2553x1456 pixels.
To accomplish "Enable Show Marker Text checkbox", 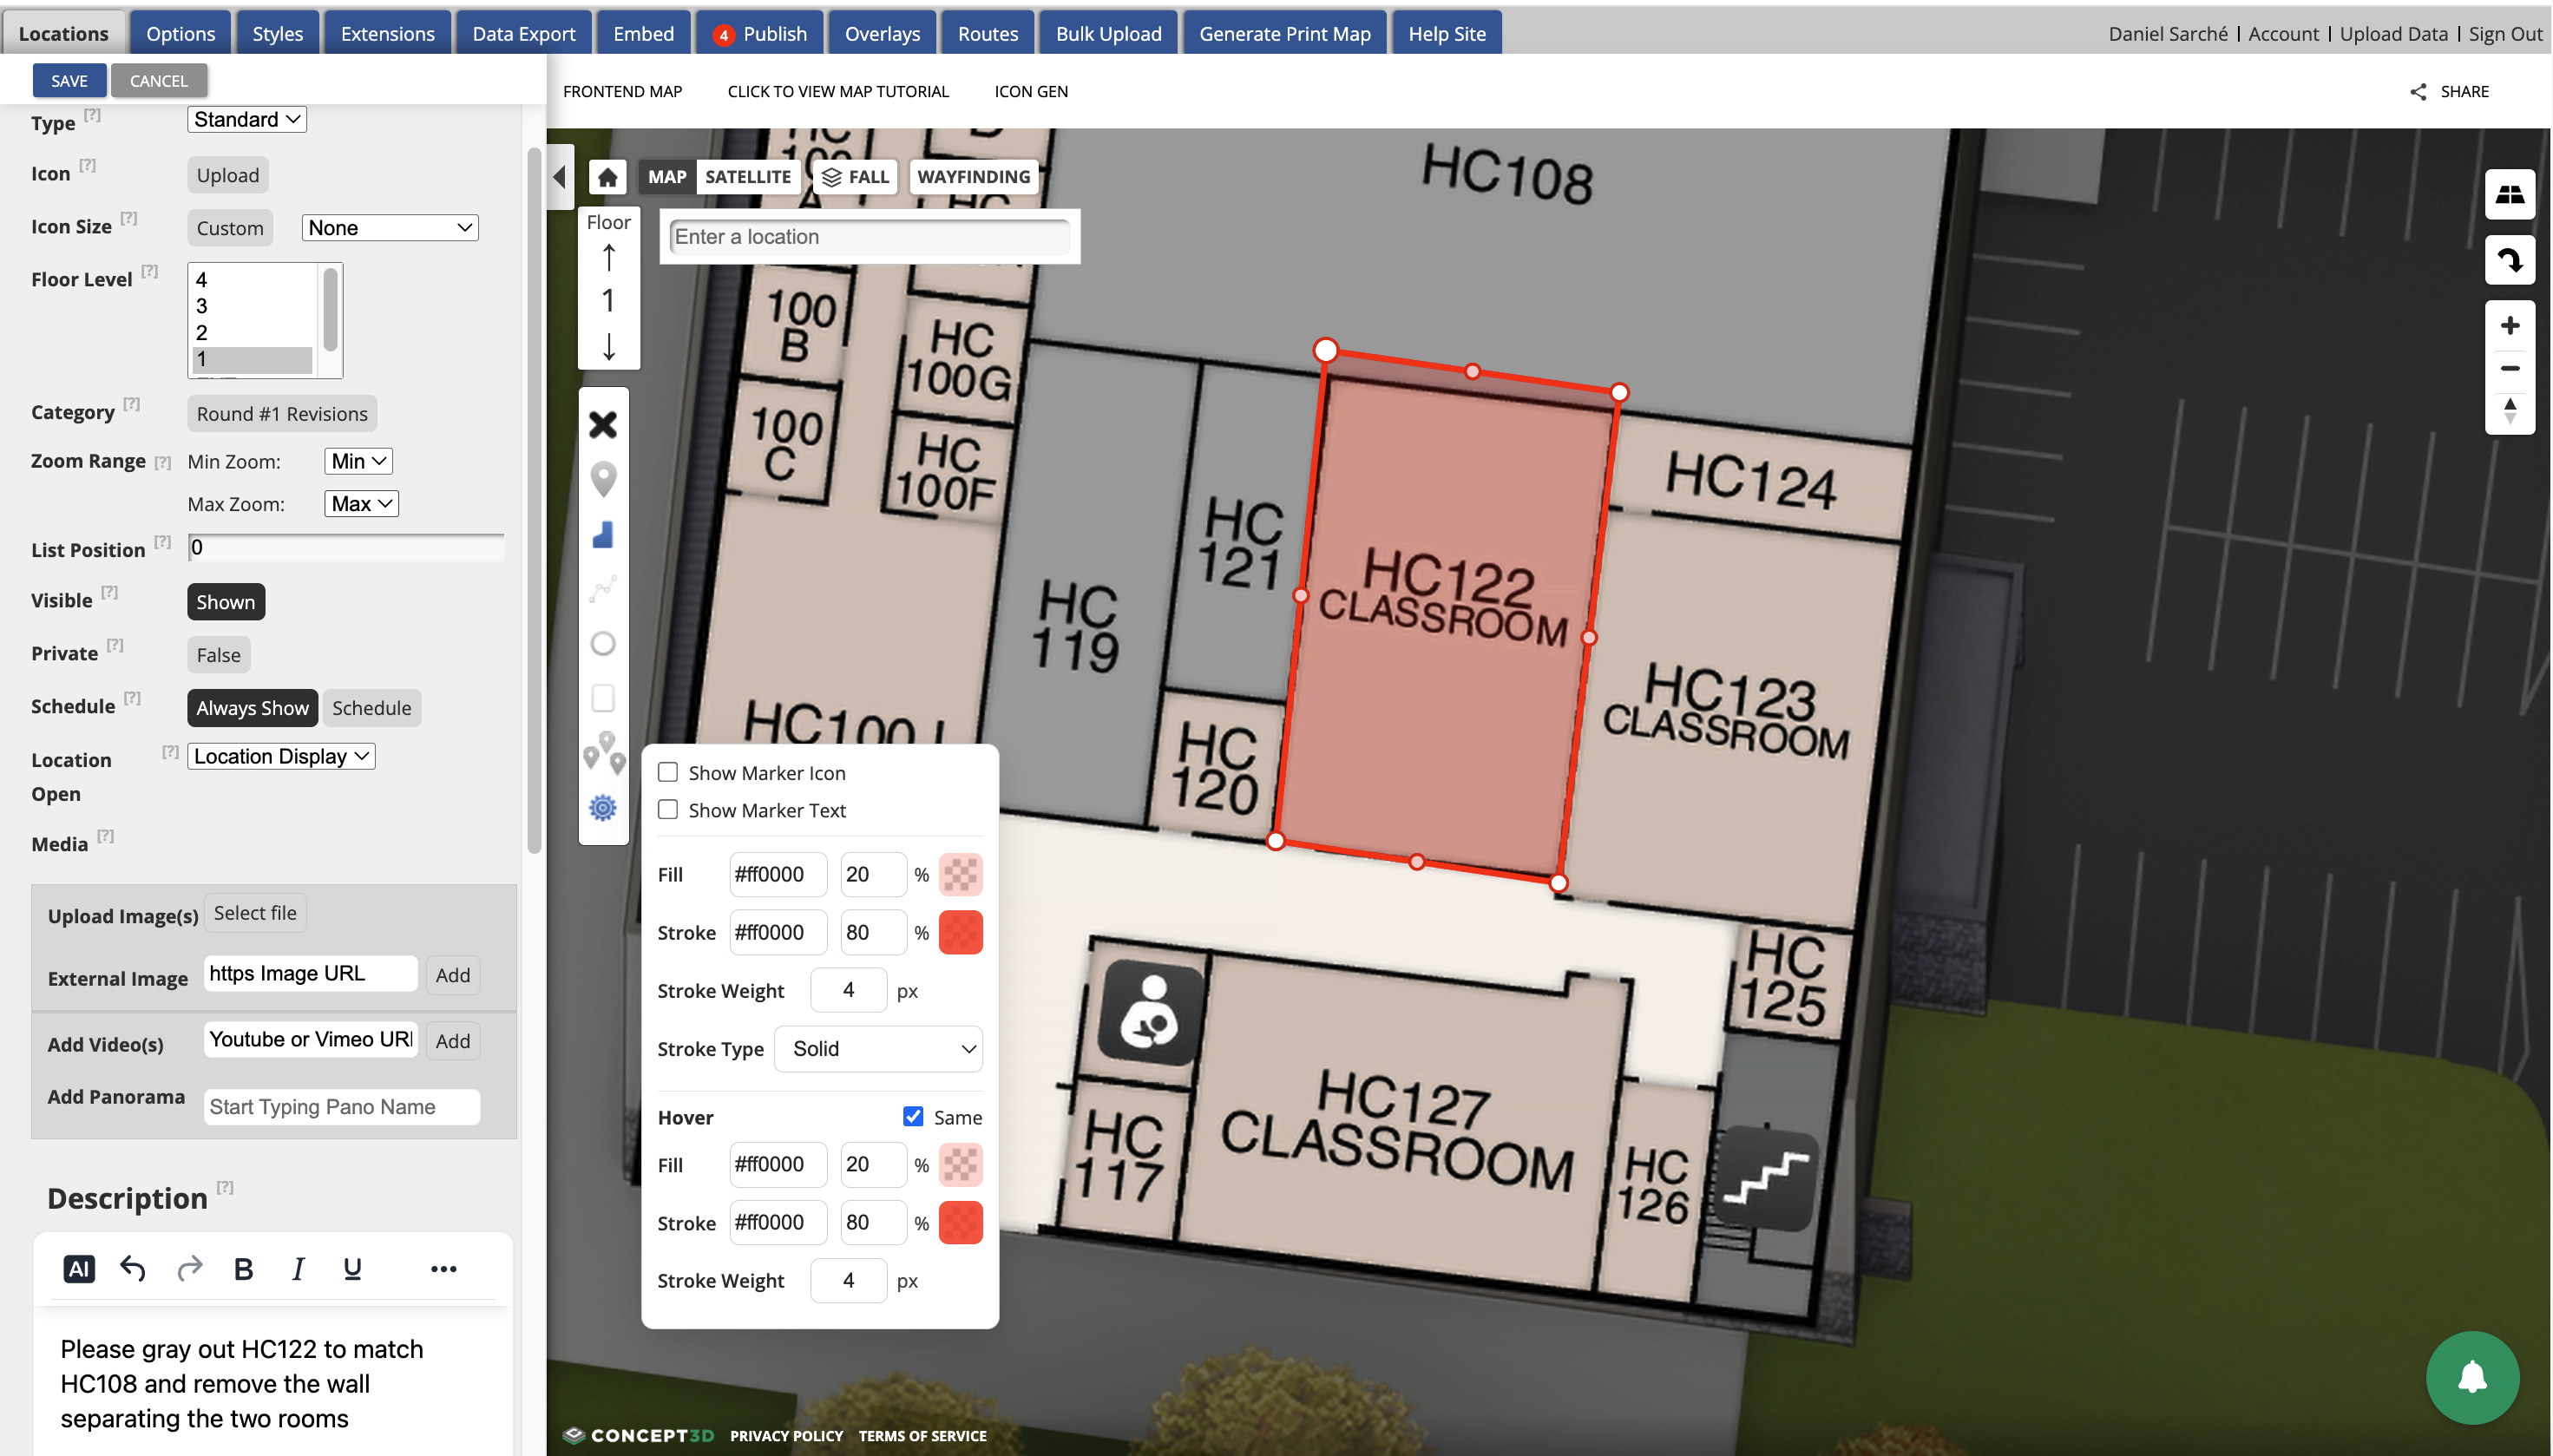I will coord(668,810).
